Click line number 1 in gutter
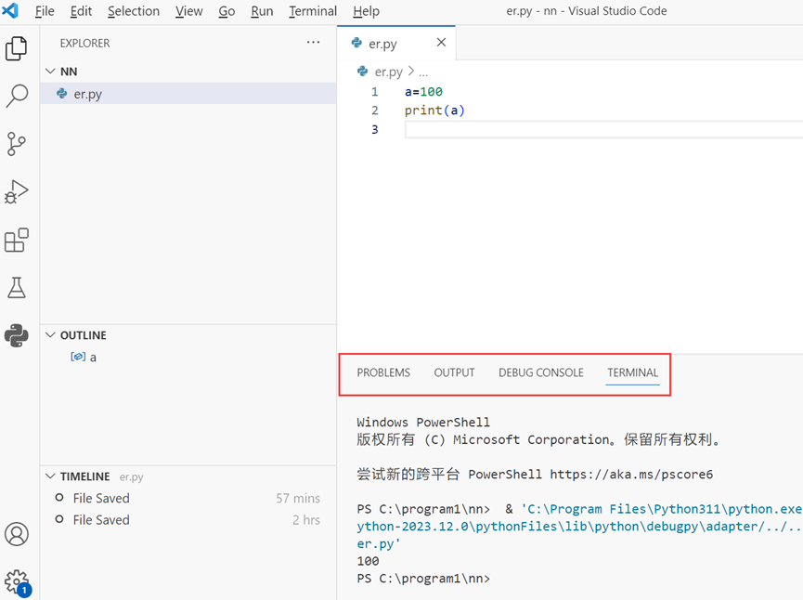The width and height of the screenshot is (803, 600). point(375,92)
